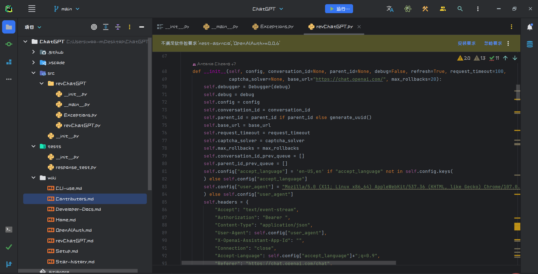538x274 pixels.
Task: Select Contributors.md file
Action: [x=85, y=199]
